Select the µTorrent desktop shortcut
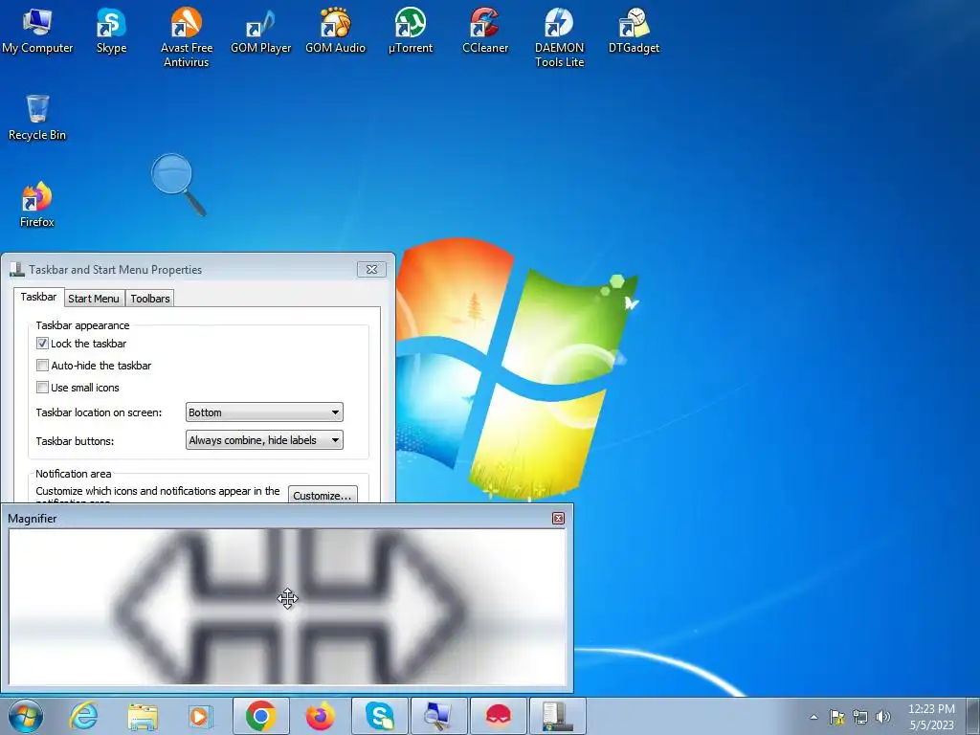The width and height of the screenshot is (980, 735). pyautogui.click(x=410, y=31)
